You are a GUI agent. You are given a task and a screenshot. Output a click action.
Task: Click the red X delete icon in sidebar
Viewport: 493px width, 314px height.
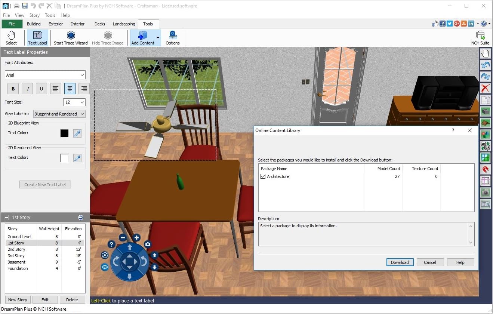[485, 88]
